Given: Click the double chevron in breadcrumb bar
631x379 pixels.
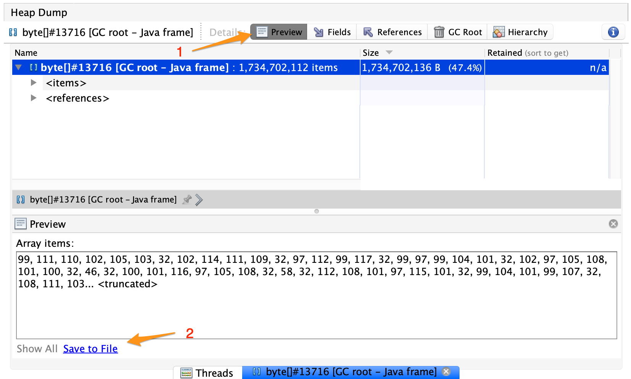Looking at the screenshot, I should tap(199, 199).
